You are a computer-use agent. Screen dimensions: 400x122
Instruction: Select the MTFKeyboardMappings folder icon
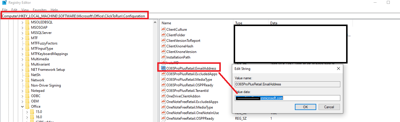pyautogui.click(x=28, y=54)
